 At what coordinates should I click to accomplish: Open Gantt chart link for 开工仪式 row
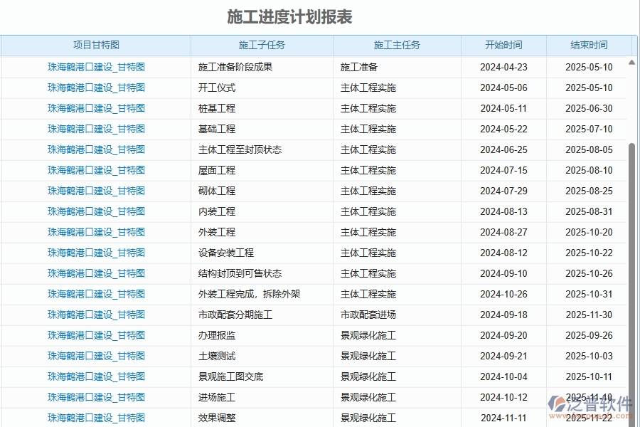[x=95, y=88]
